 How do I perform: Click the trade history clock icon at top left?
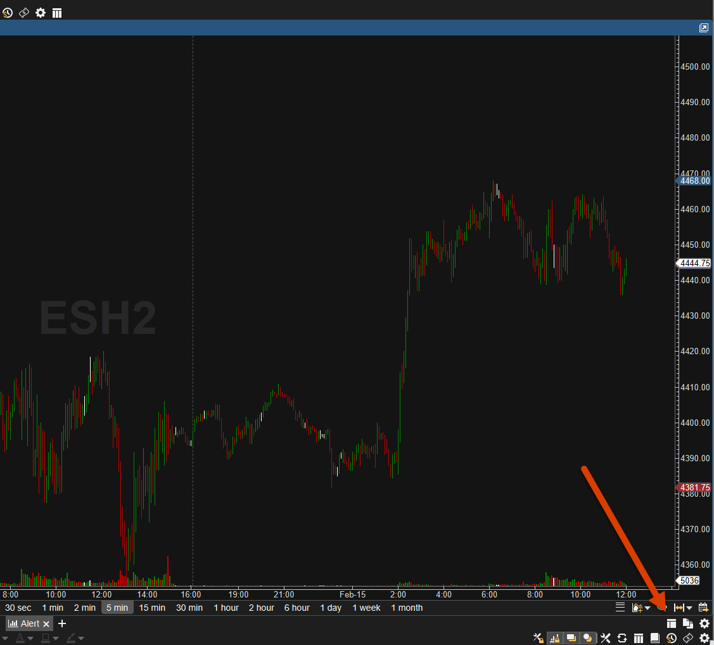click(x=8, y=13)
